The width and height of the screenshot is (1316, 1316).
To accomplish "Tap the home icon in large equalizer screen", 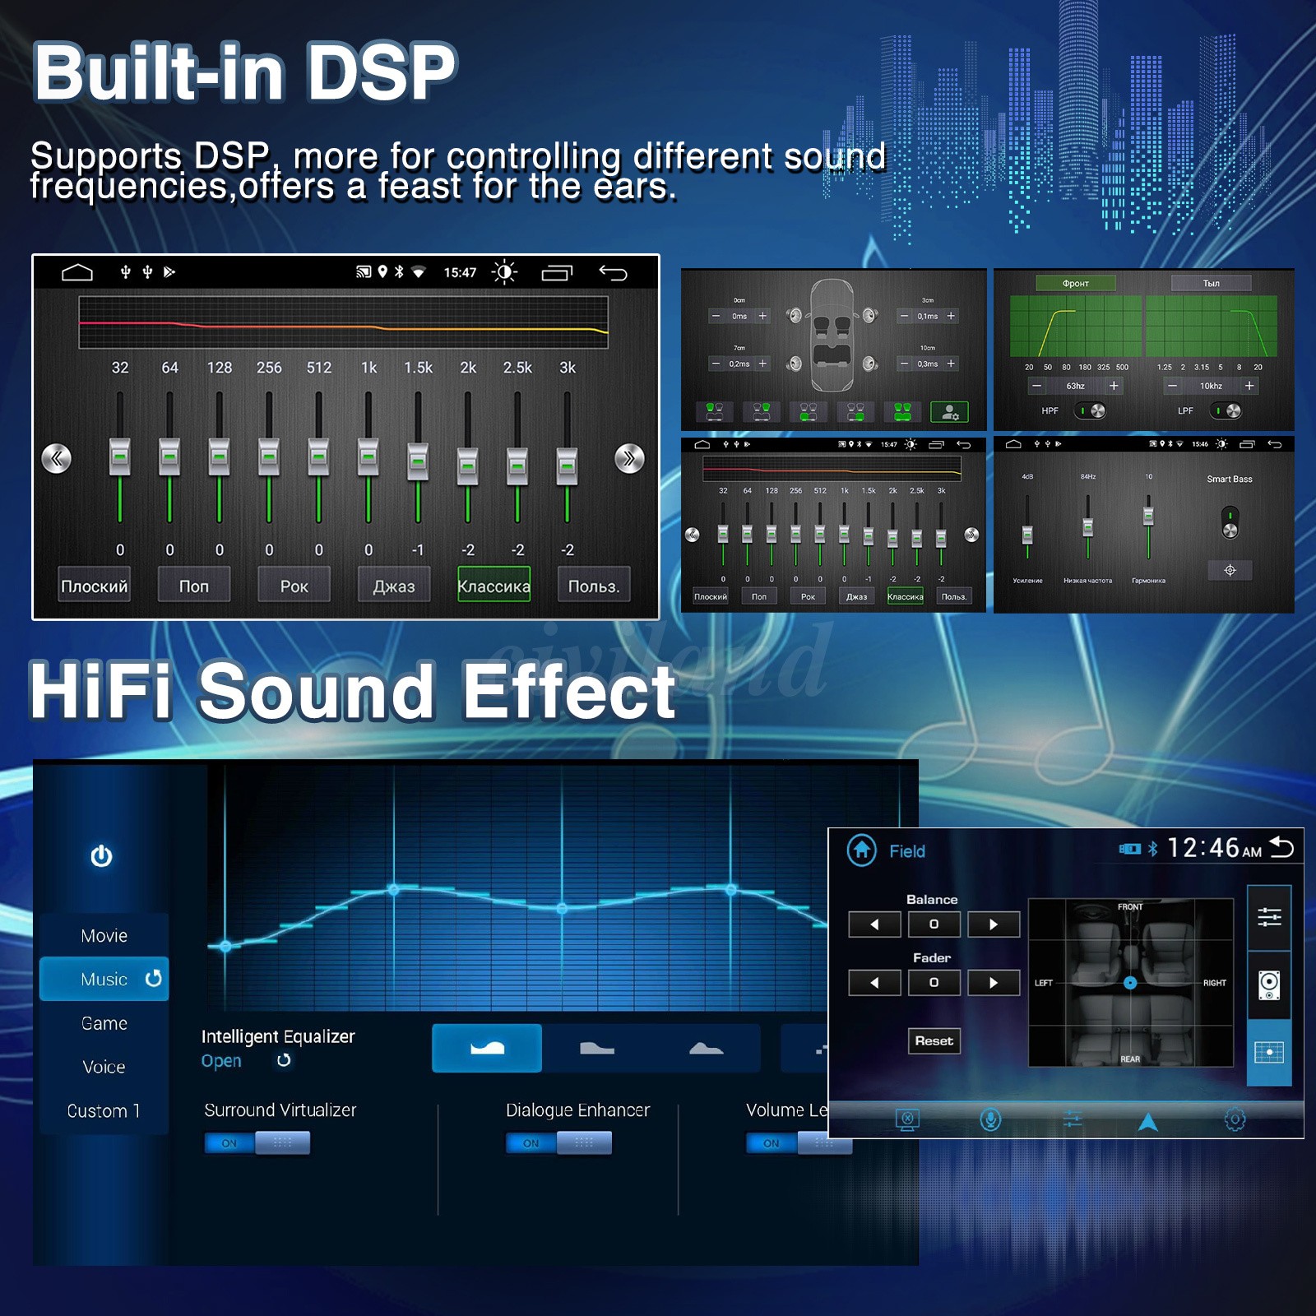I will [x=77, y=272].
